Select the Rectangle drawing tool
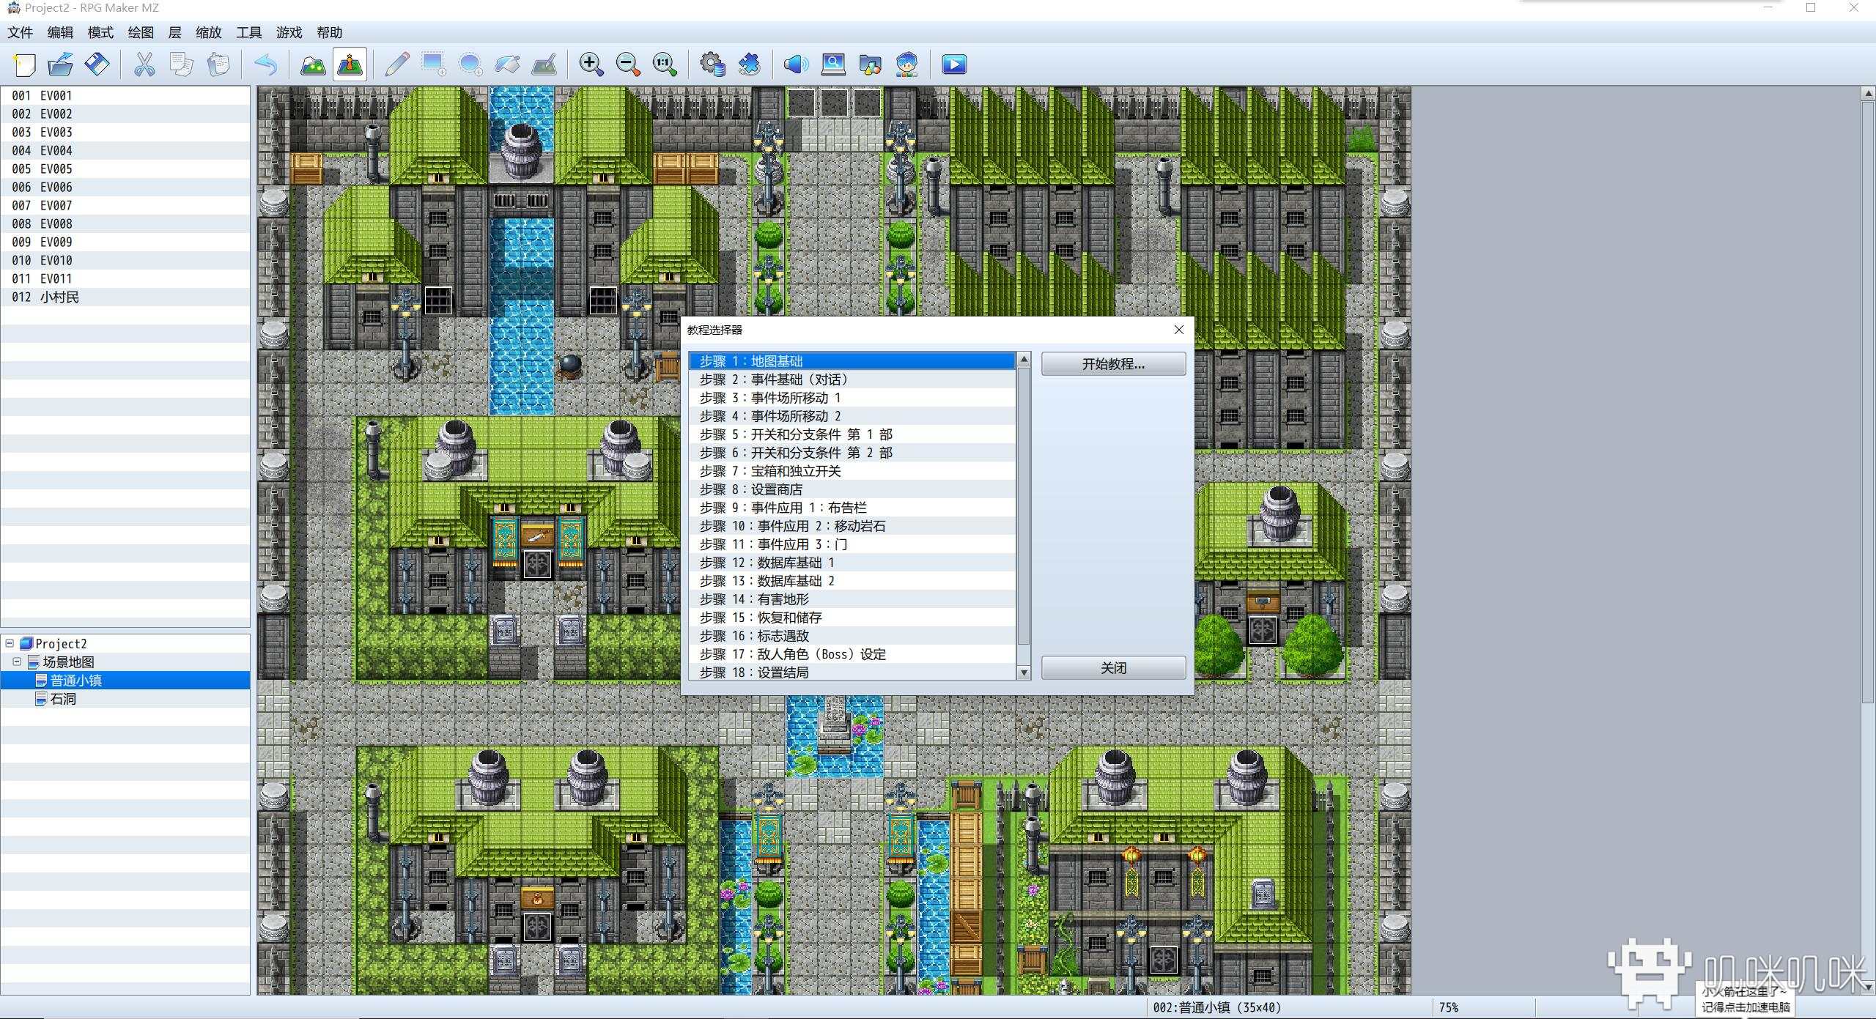The height and width of the screenshot is (1019, 1876). [434, 64]
